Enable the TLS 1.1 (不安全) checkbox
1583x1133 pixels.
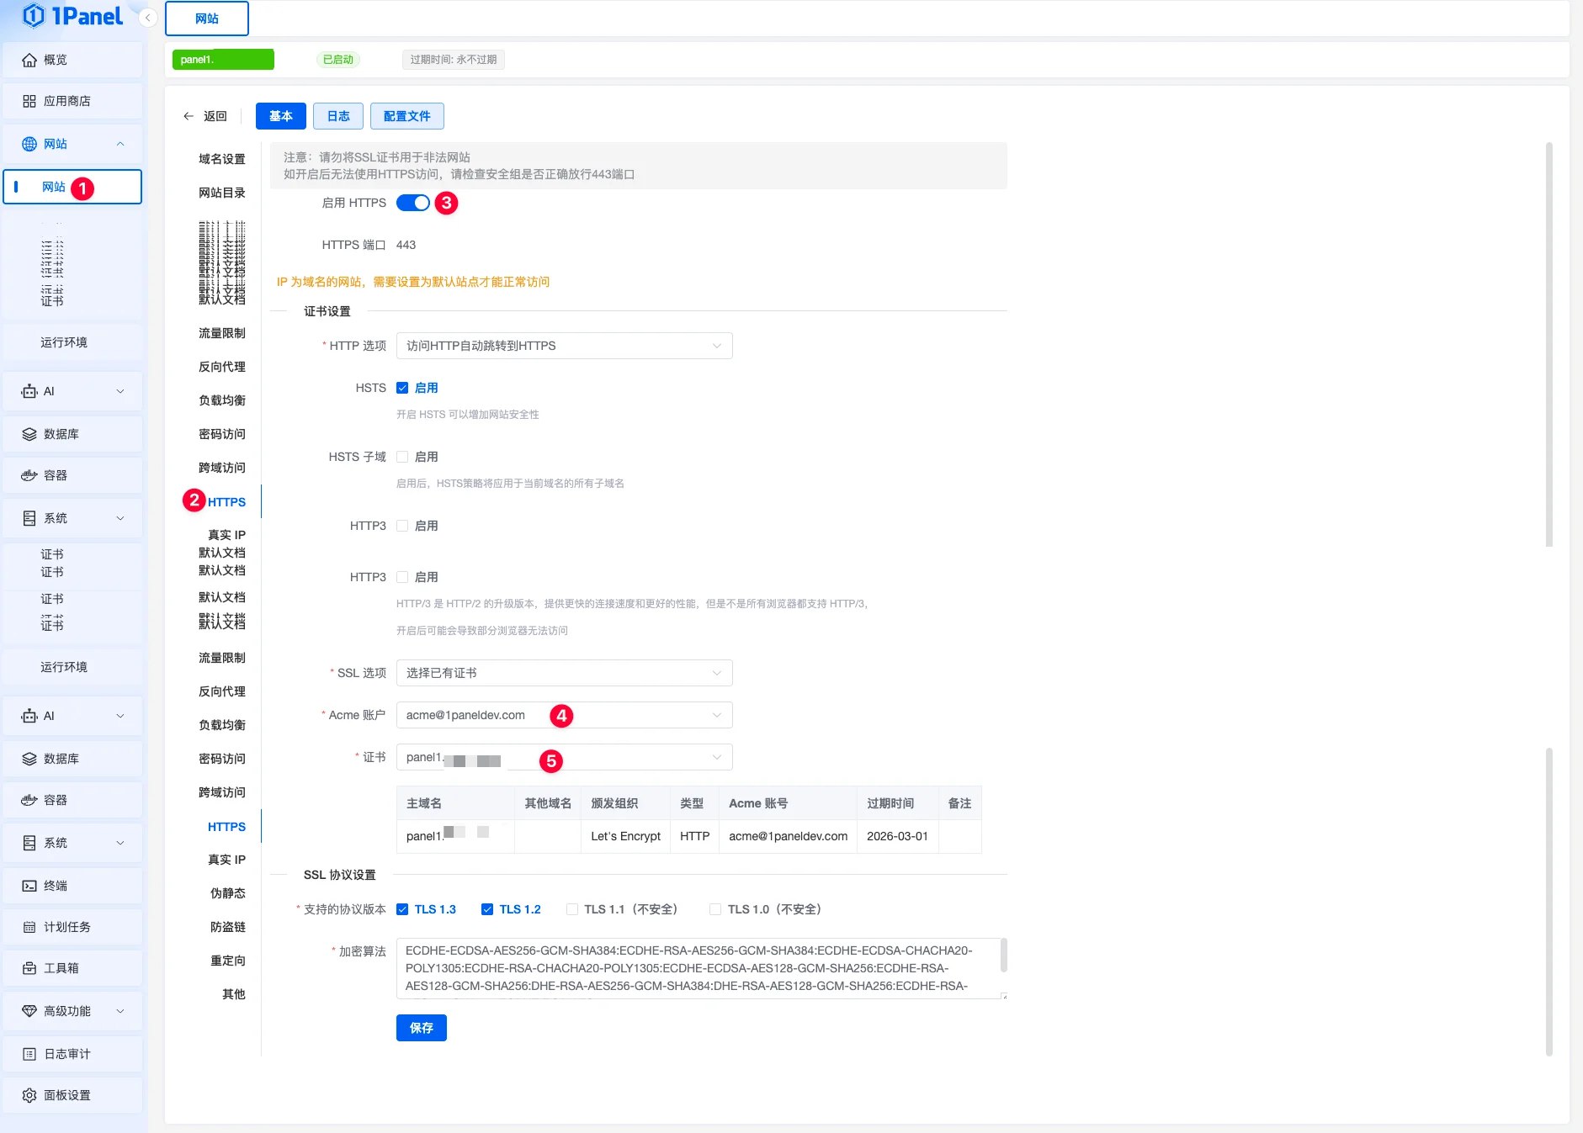[572, 909]
